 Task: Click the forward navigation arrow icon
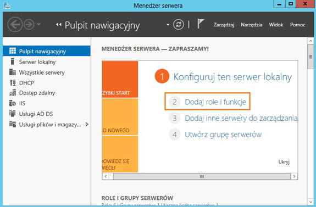(x=29, y=25)
